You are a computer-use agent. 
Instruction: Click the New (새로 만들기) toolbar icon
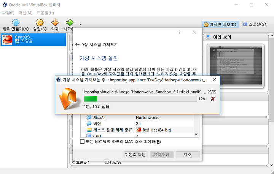pos(16,23)
